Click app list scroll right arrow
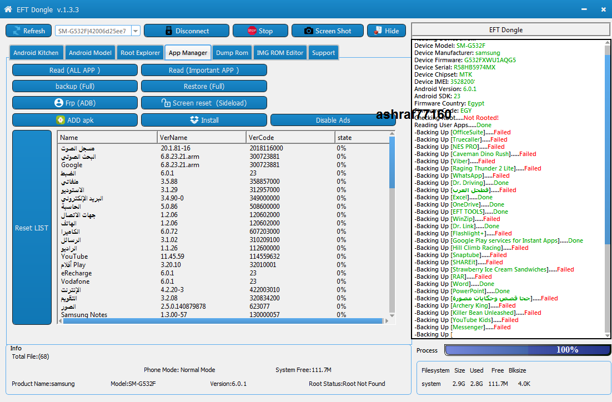 click(x=387, y=321)
